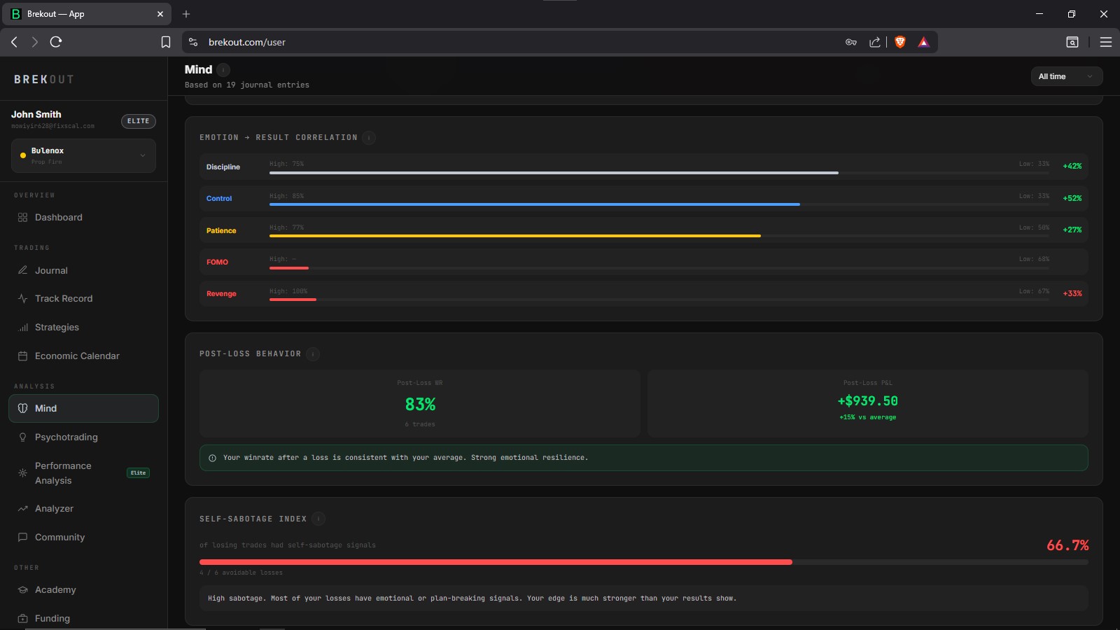This screenshot has height=630, width=1120.
Task: Click the +52% Control result
Action: point(1072,198)
